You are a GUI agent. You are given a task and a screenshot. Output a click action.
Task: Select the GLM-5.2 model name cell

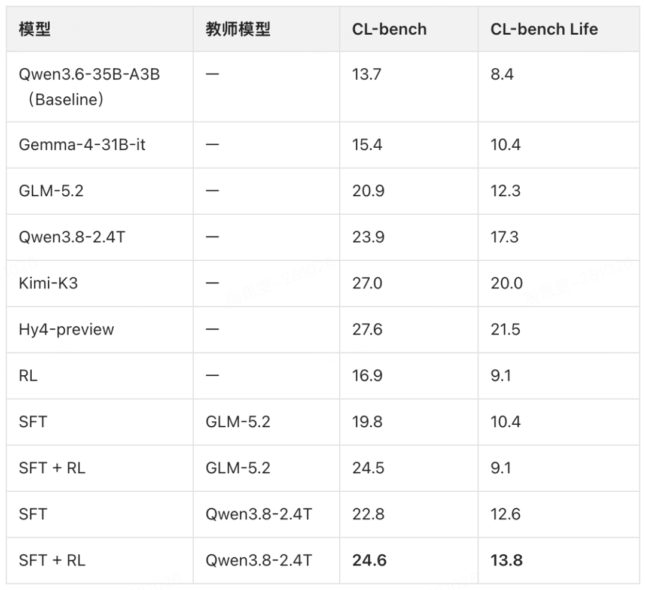100,191
